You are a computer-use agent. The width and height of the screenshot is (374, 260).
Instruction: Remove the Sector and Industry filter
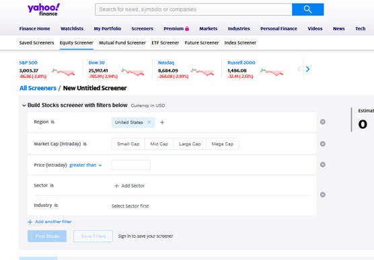pos(322,195)
